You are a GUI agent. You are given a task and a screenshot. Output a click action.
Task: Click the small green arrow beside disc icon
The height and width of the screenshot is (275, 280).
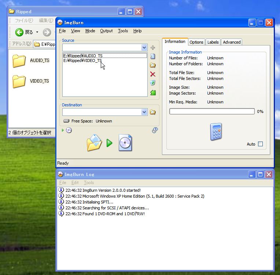[63, 130]
